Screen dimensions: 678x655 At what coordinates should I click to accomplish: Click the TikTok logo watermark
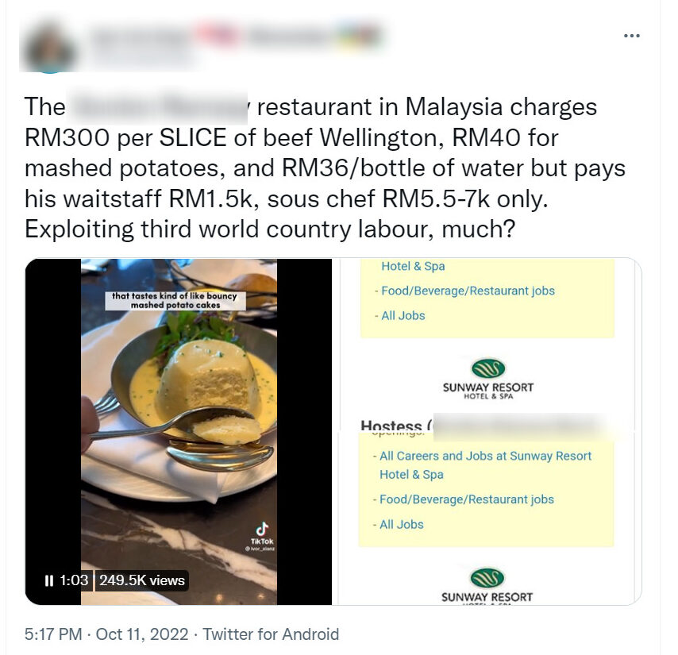coord(262,534)
